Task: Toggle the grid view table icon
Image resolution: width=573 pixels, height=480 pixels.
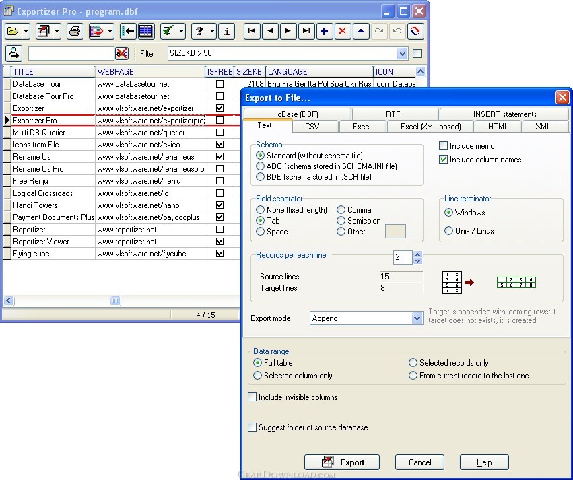Action: 146,32
